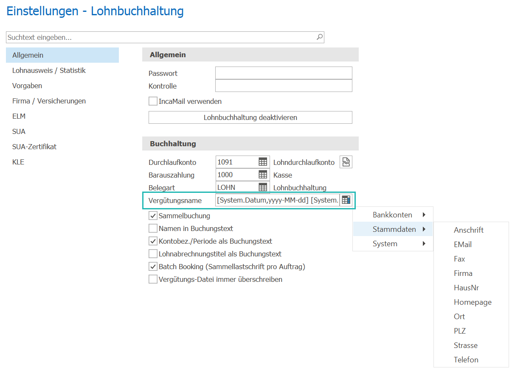Image resolution: width=512 pixels, height=370 pixels.
Task: Open placeholder picker for Vergütungsname
Action: [x=346, y=200]
